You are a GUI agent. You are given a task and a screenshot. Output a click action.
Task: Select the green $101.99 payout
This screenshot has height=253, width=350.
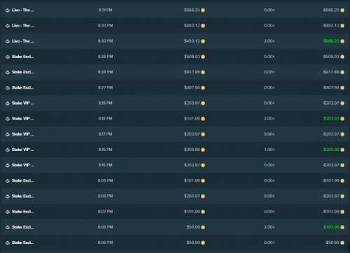[x=331, y=227]
